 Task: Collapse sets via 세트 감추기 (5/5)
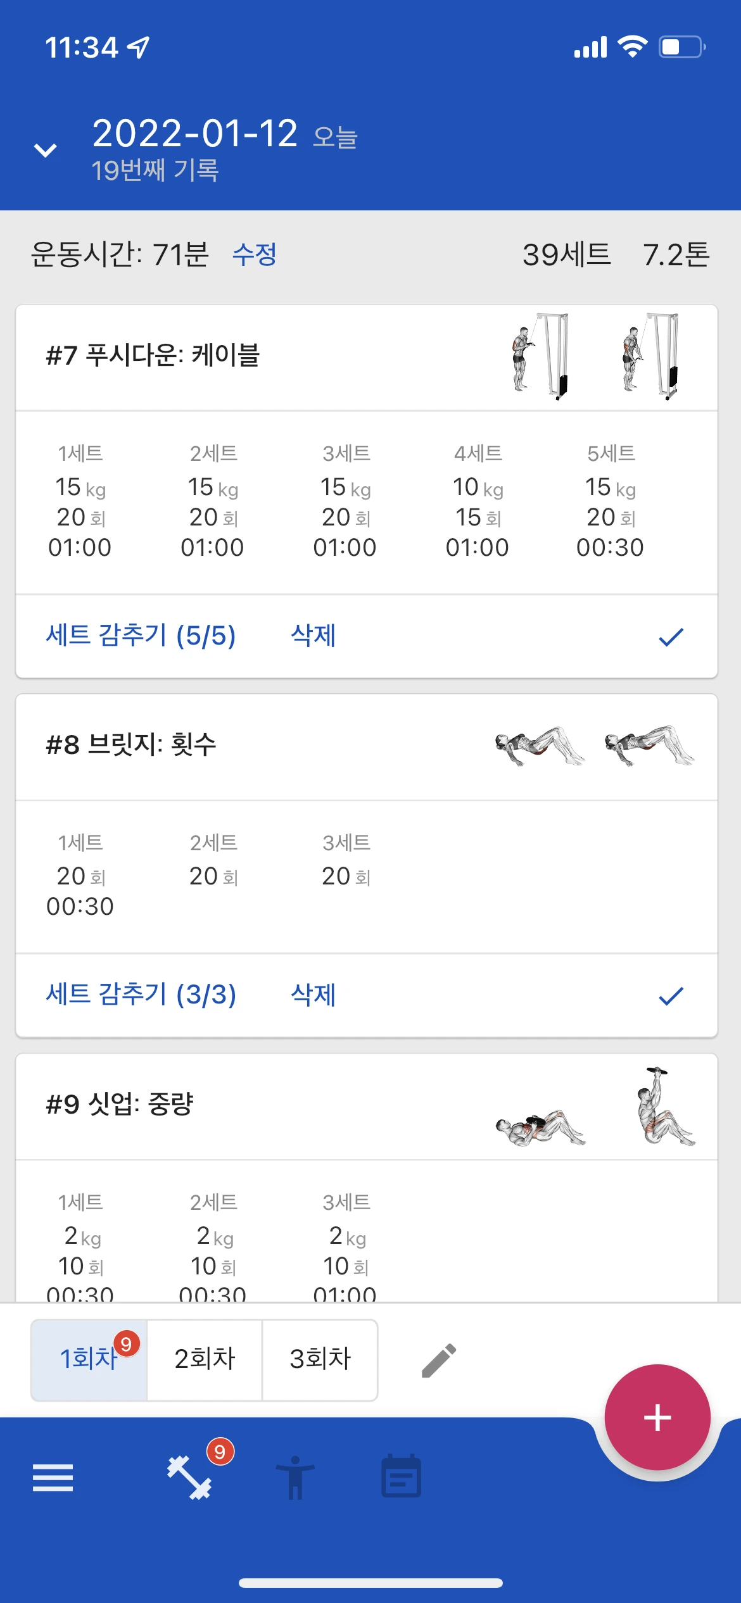point(141,636)
